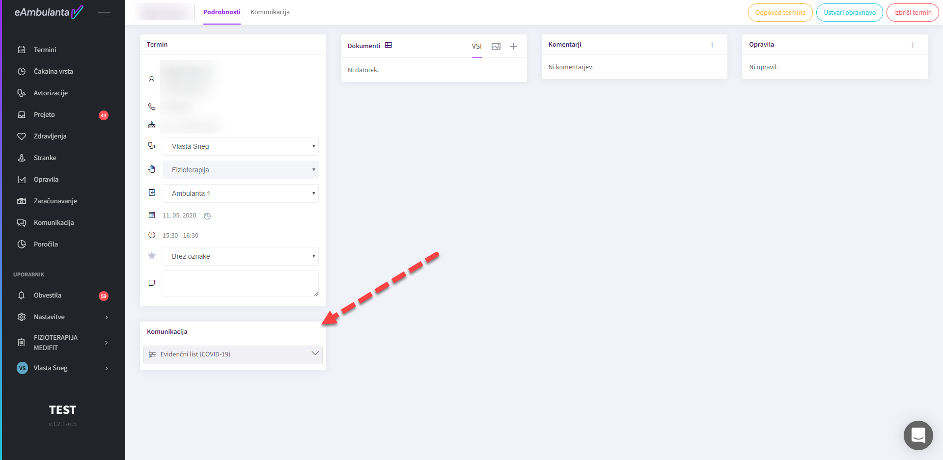This screenshot has width=943, height=460.
Task: Switch to the Komunikacija tab
Action: pyautogui.click(x=270, y=12)
